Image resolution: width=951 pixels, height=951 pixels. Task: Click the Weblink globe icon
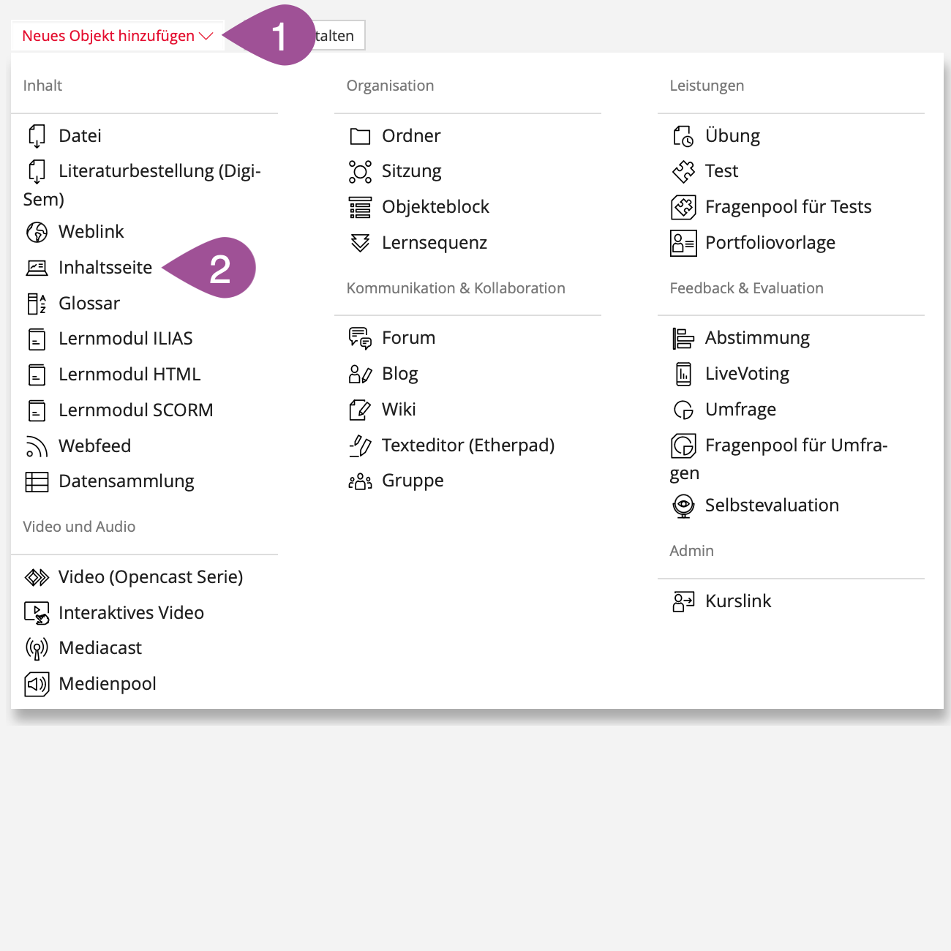tap(37, 232)
